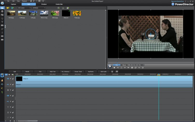Click the more functions icon beside trash
The width and height of the screenshot is (195, 122).
pos(116,72)
